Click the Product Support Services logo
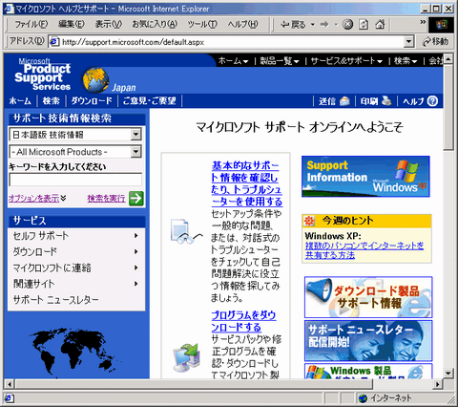The height and width of the screenshot is (407, 458). click(x=43, y=75)
